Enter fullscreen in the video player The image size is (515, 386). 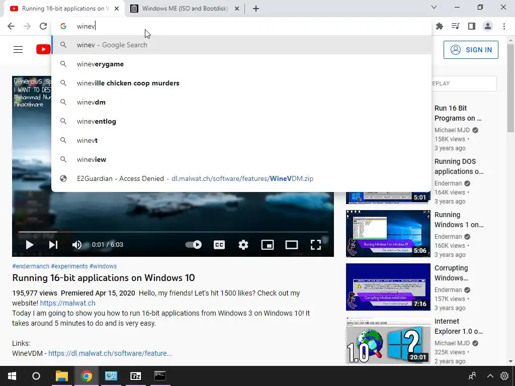316,245
